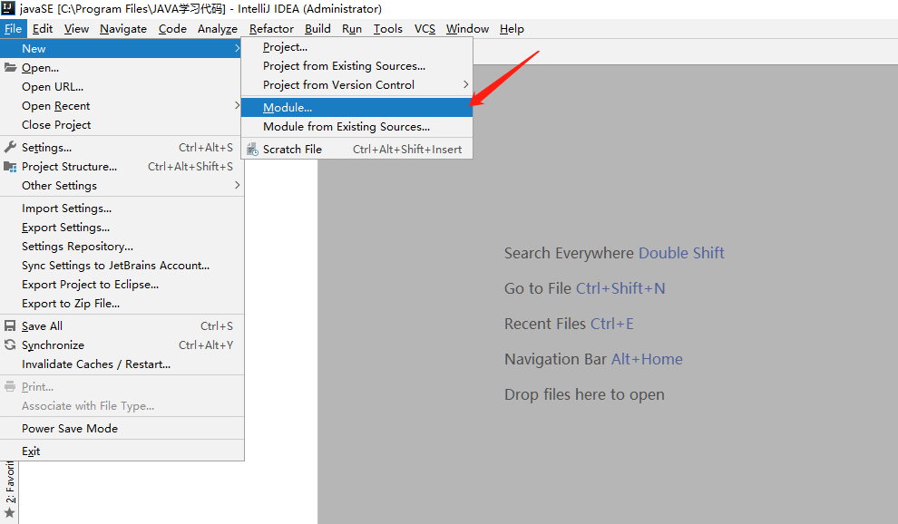Screen dimensions: 898x524
Task: Click Associate with File Type... entry
Action: [122, 406]
